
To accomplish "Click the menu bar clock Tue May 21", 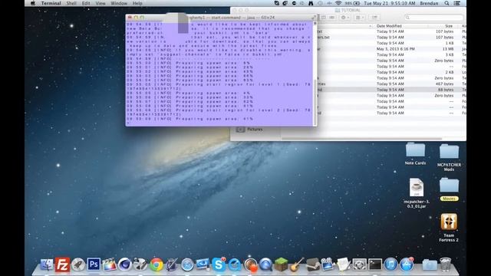I will (390, 3).
